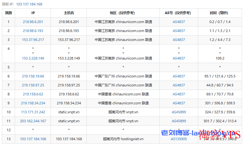Viewport: 244px width, 145px height.
Task: Open IP link 113.171.31.242 in hop 10
Action: (33, 112)
